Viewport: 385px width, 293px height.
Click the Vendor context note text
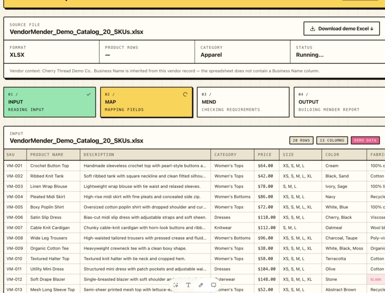pos(164,71)
